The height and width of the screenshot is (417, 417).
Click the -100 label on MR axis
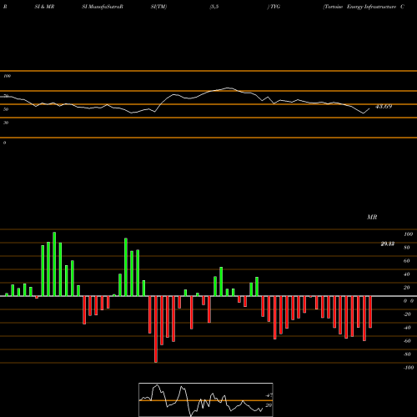click(409, 368)
